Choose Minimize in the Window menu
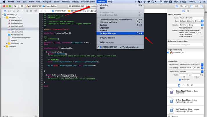 (120, 5)
